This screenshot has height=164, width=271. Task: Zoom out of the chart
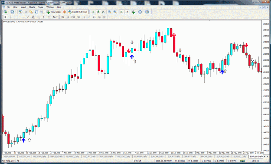point(115,12)
